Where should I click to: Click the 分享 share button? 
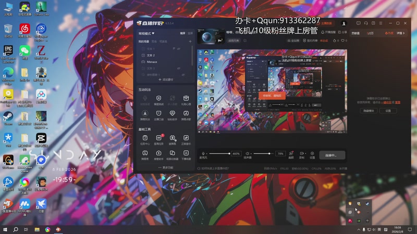[342, 32]
